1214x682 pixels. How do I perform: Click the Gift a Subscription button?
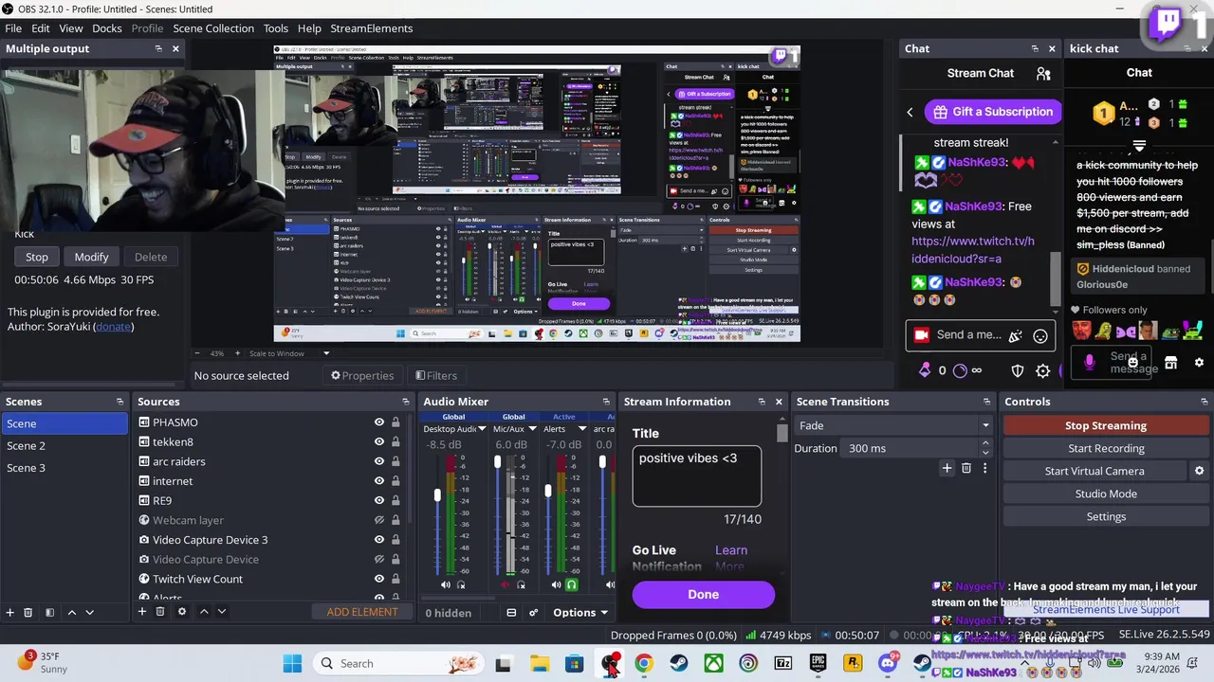click(x=993, y=112)
